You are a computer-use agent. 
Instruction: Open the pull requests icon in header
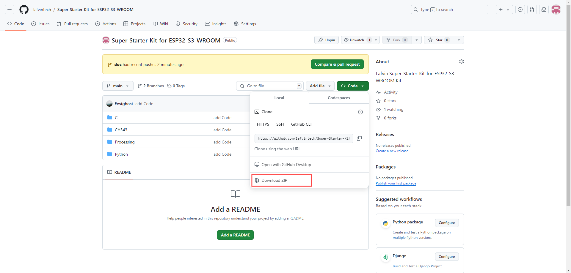click(532, 10)
